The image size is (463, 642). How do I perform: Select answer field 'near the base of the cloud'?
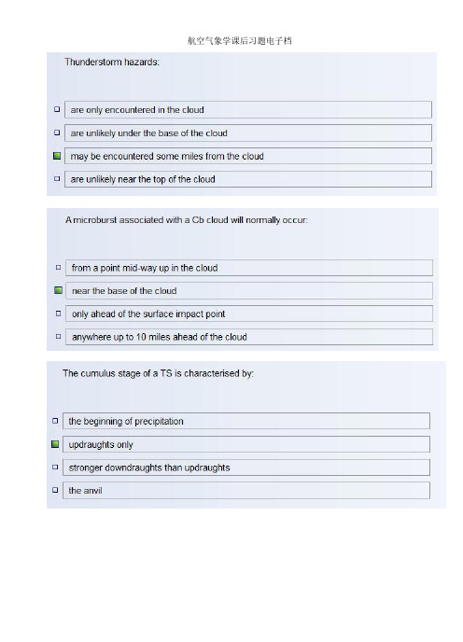(x=248, y=291)
